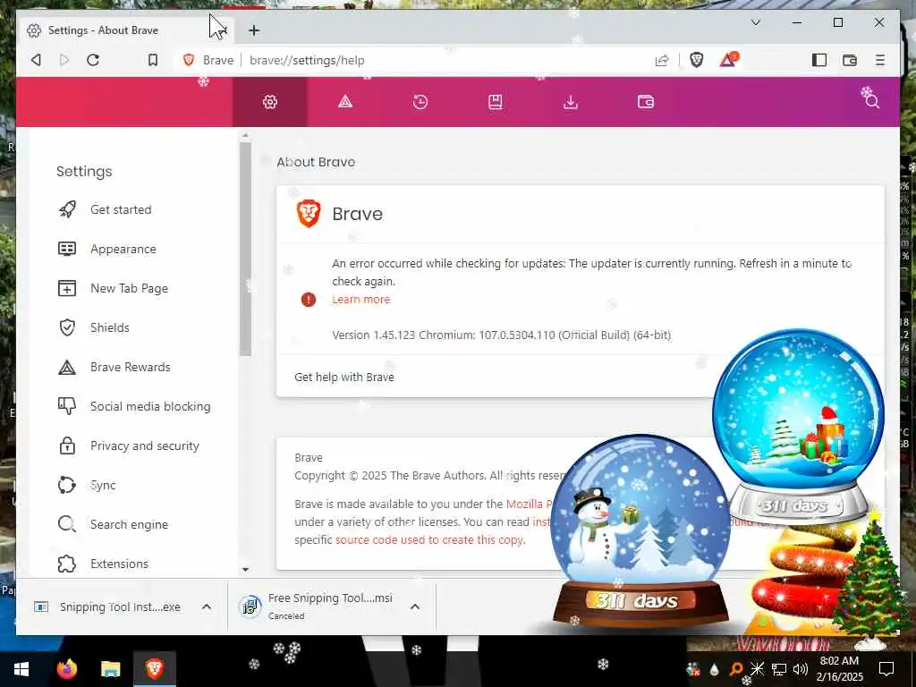Open Brave Wallet icon in toolbar
Viewport: 916px width, 687px height.
coord(850,60)
